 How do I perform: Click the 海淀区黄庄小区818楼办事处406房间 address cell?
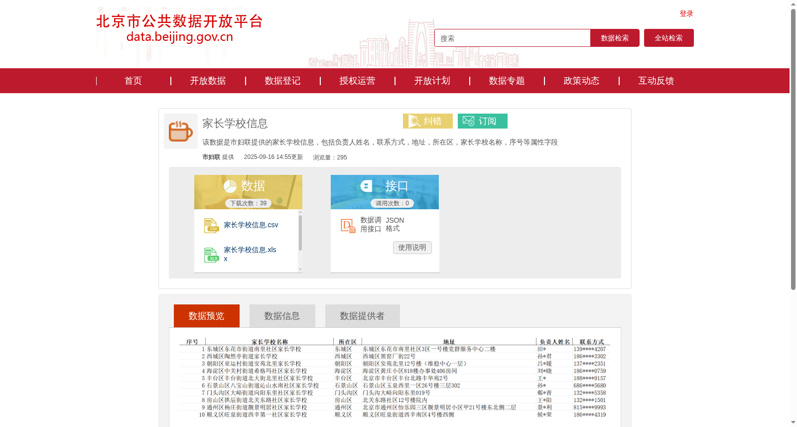click(409, 371)
